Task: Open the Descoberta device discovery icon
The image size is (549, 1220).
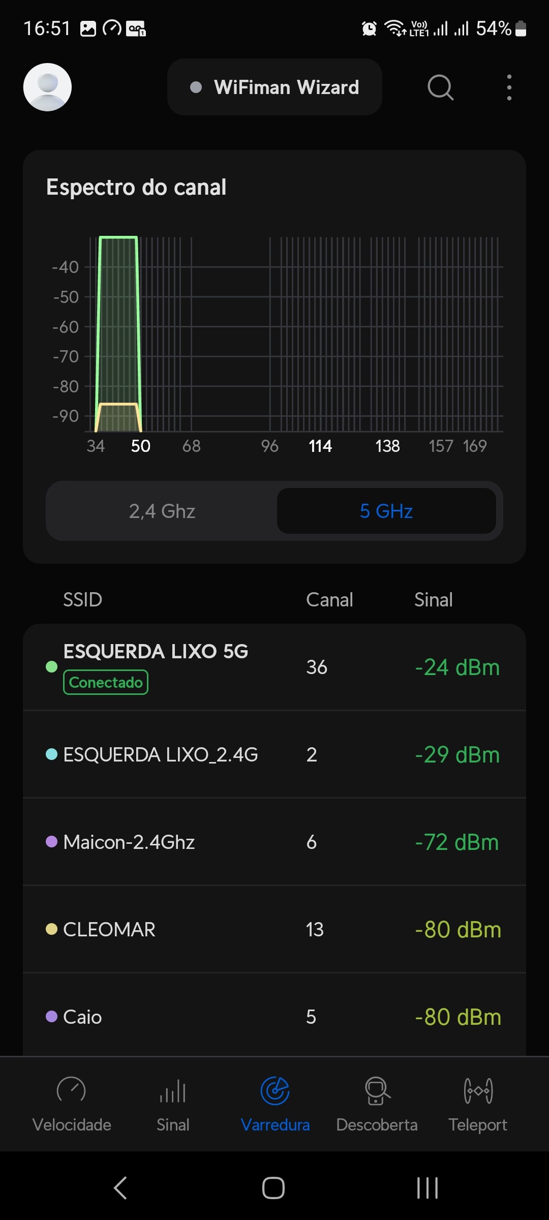Action: pos(377,1091)
